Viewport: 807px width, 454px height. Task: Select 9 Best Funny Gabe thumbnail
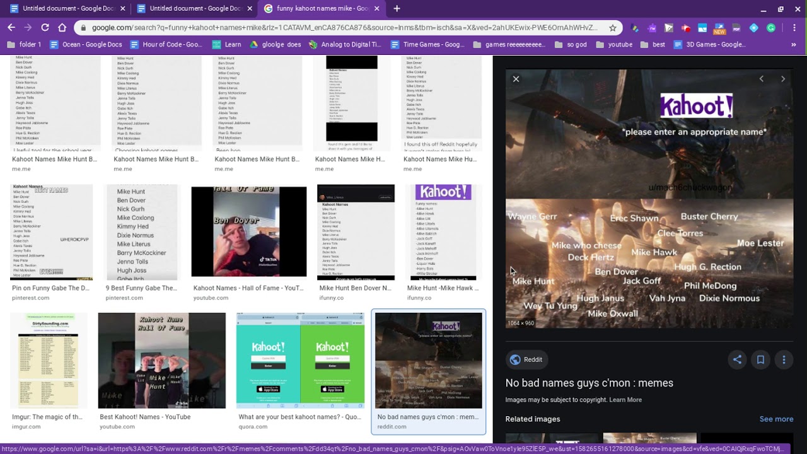[x=142, y=232]
